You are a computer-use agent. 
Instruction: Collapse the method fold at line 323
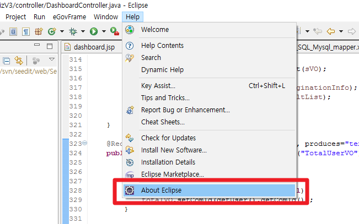(85, 143)
